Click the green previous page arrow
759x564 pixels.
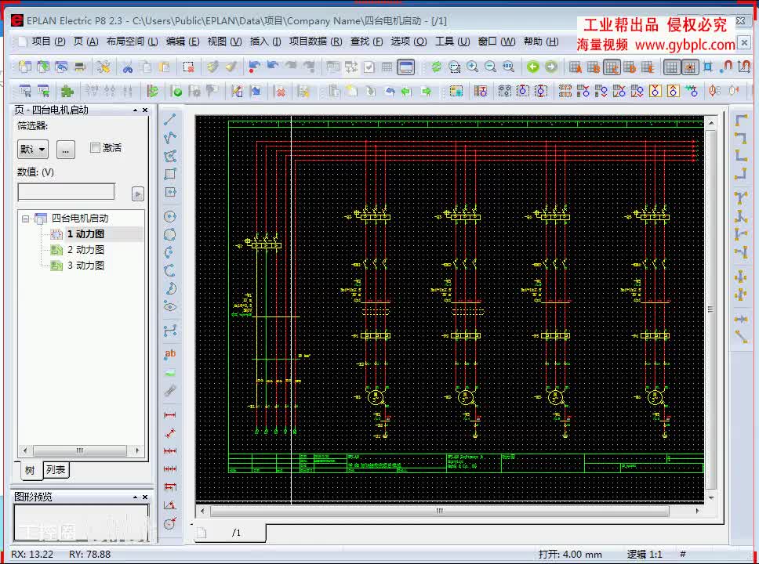(x=533, y=67)
